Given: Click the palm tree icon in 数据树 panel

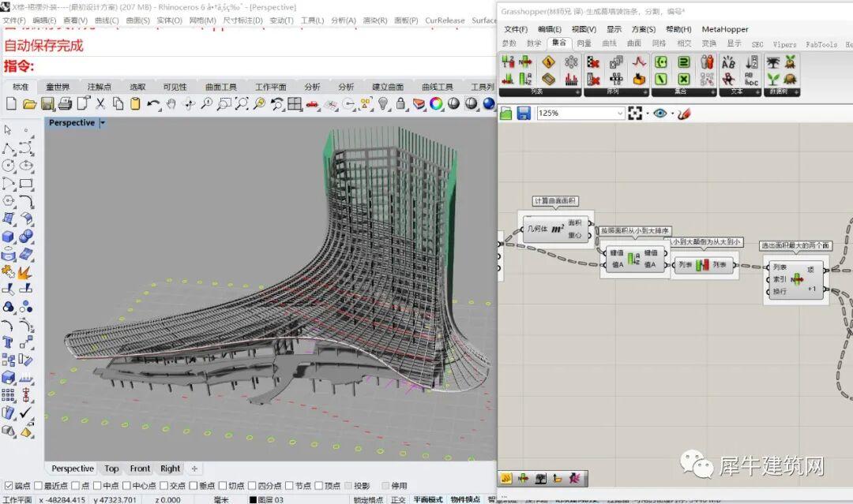Looking at the screenshot, I should (773, 62).
